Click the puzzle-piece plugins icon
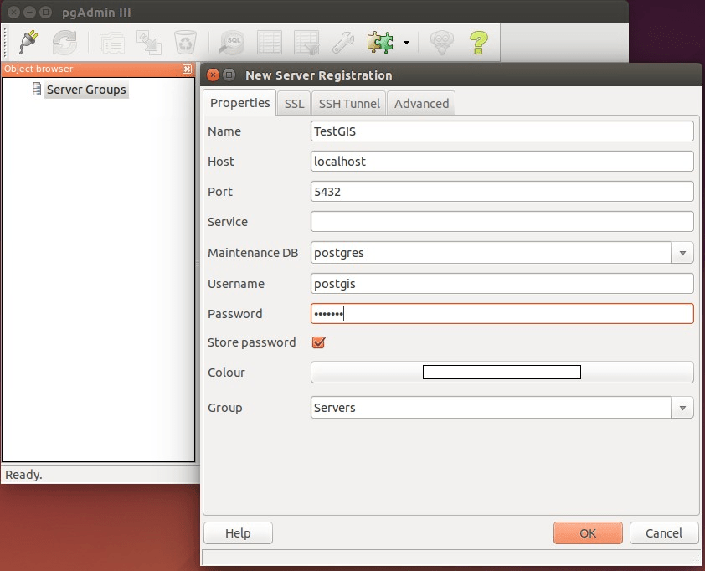 [380, 43]
